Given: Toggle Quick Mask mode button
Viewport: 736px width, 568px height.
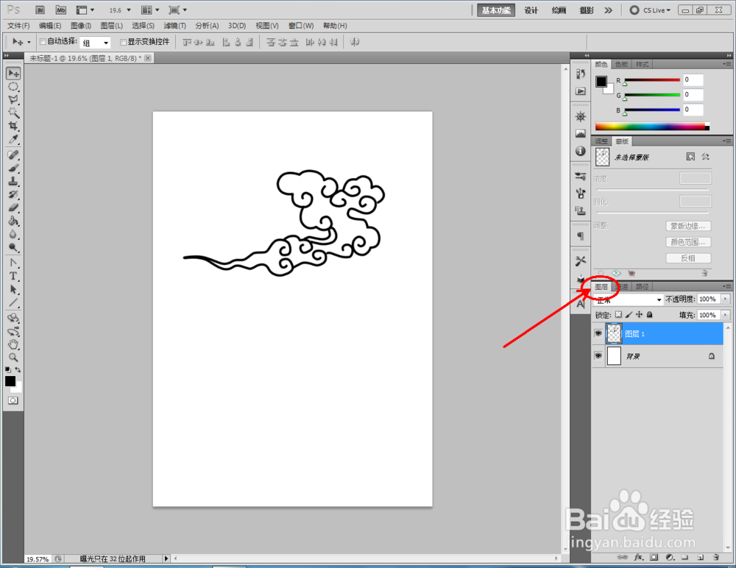Looking at the screenshot, I should [x=13, y=400].
